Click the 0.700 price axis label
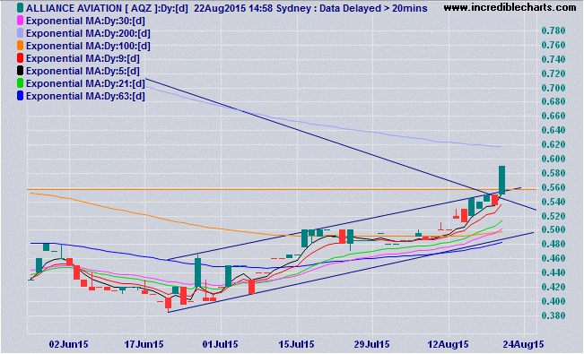 tap(553, 88)
